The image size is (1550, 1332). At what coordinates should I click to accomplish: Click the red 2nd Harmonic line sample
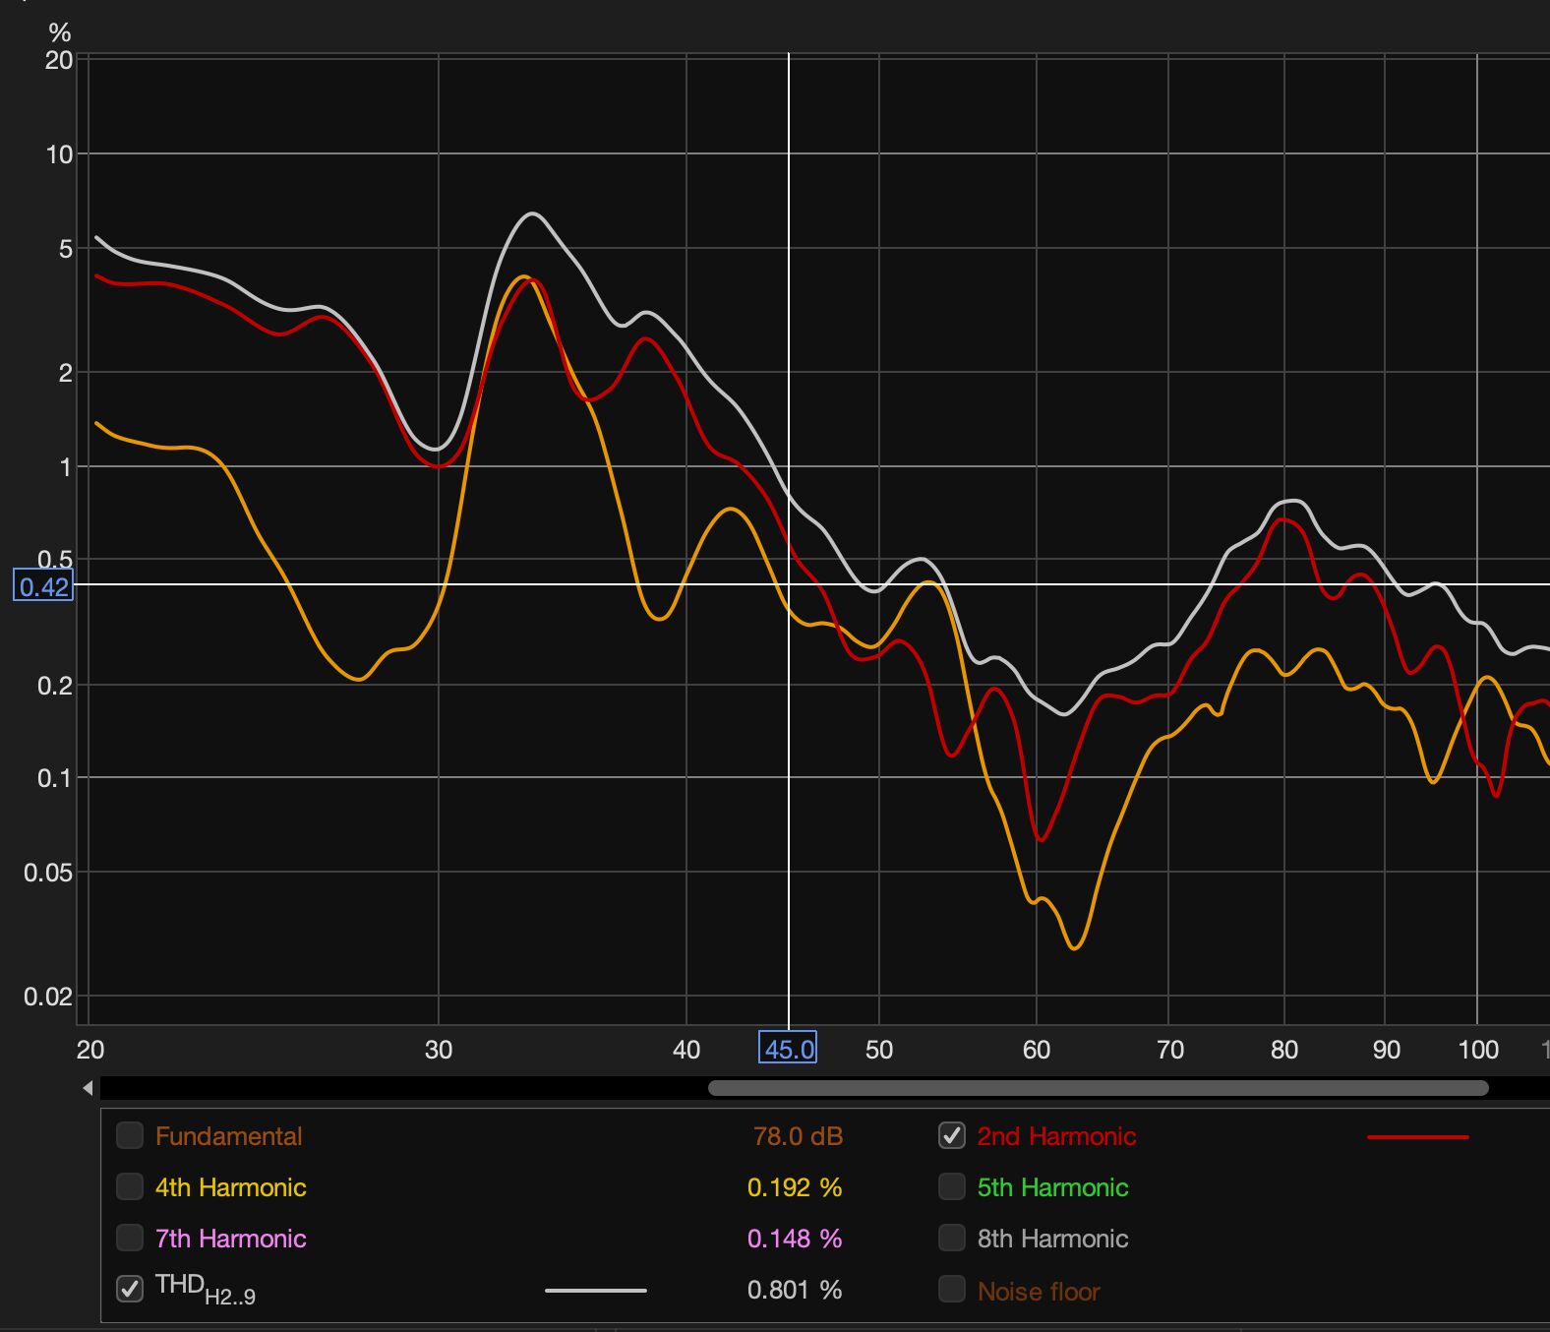(1417, 1137)
